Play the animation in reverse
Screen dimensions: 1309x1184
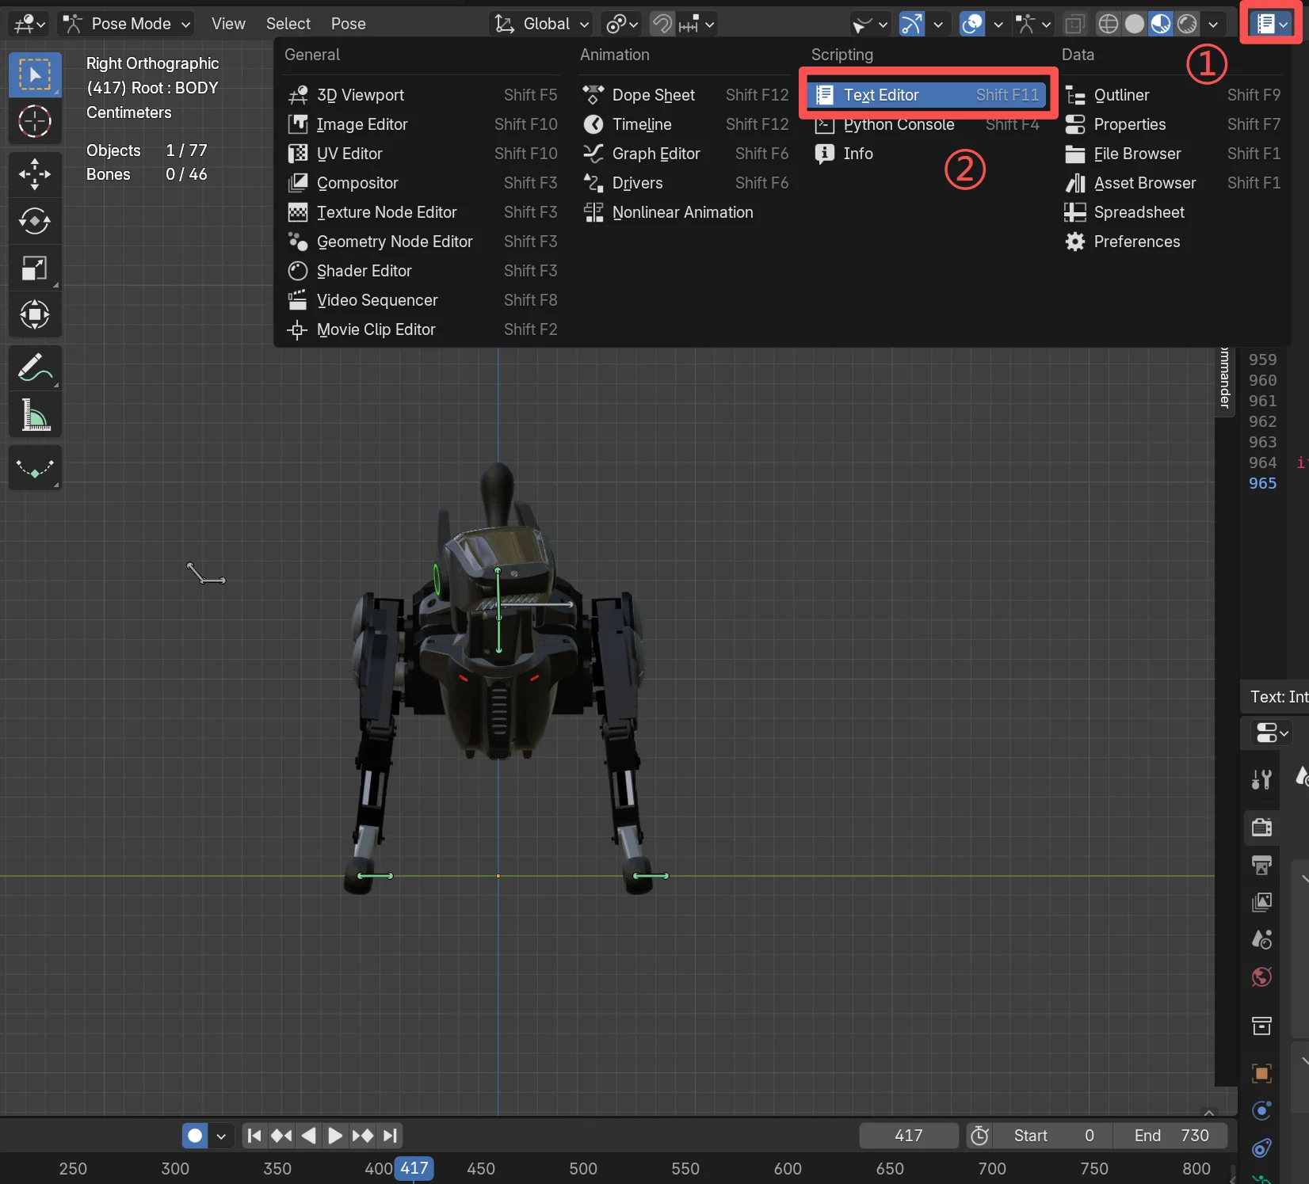pyautogui.click(x=308, y=1136)
